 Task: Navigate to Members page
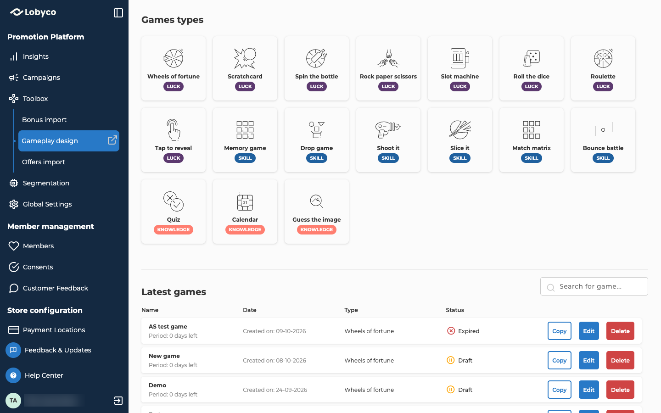coord(39,246)
